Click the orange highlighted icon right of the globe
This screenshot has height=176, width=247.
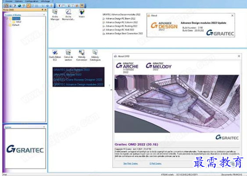point(29,6)
